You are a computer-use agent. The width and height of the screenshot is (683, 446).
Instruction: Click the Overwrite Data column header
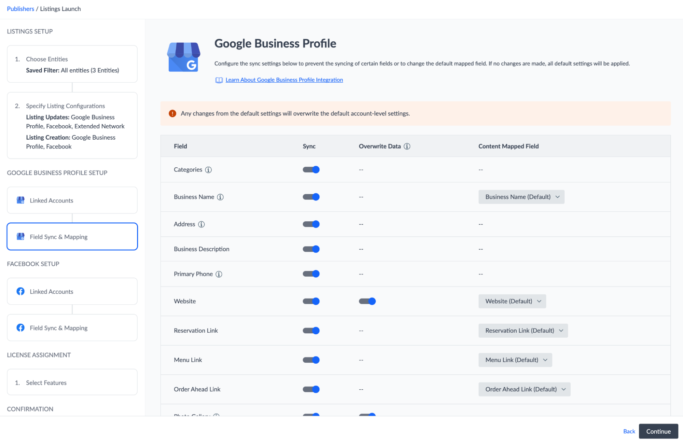click(x=380, y=146)
